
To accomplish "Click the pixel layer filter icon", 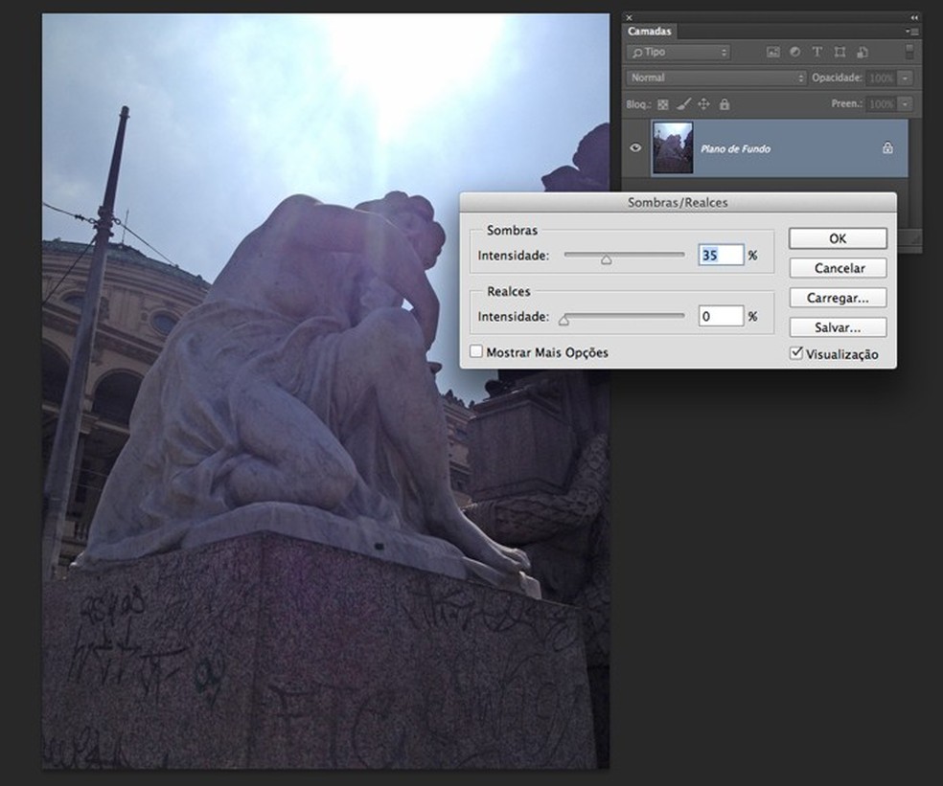I will (x=771, y=53).
